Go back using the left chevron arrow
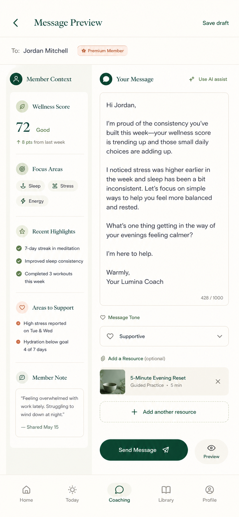 coord(16,23)
